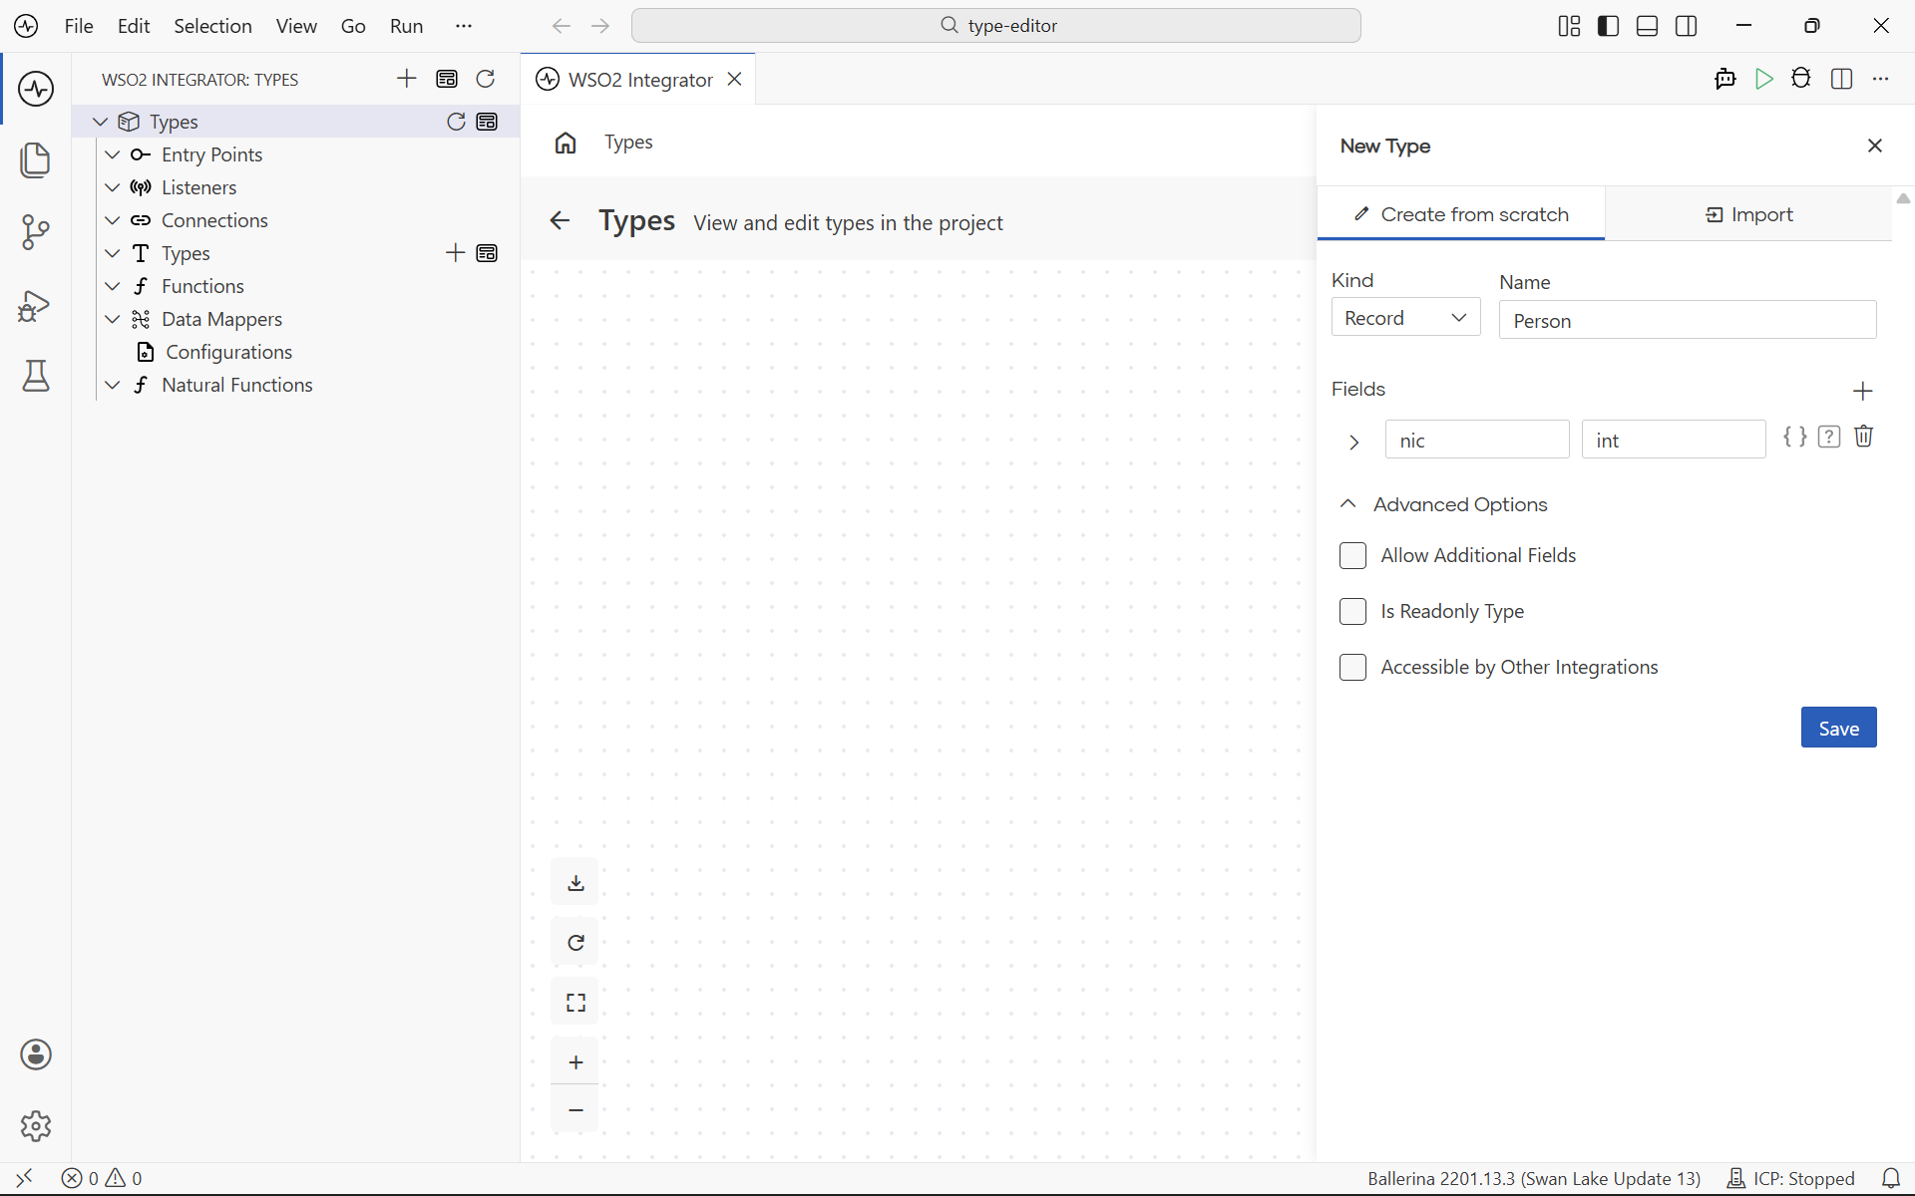Collapse Advanced Options section
The height and width of the screenshot is (1196, 1915).
1348,504
